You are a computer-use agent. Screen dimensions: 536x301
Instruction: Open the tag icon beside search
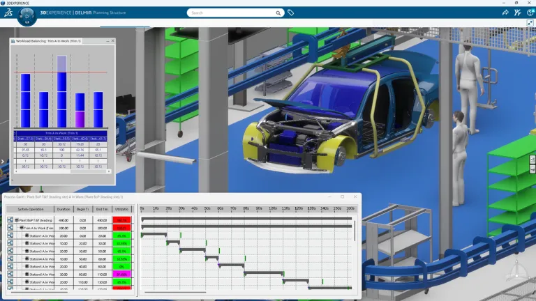(291, 13)
